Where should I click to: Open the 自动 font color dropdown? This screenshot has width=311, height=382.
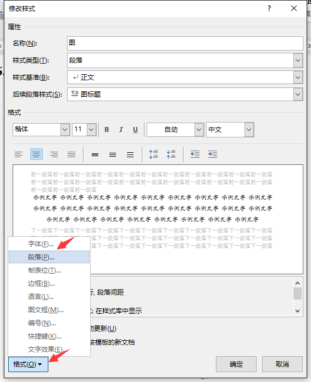coord(199,130)
